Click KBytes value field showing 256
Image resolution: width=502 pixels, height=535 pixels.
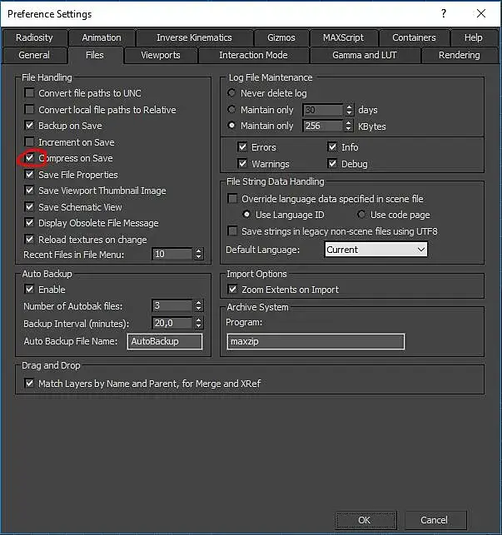coord(323,126)
